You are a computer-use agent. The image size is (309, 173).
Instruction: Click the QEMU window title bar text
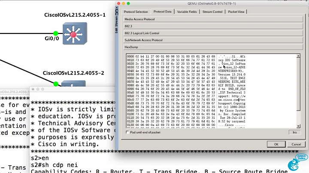212,3
